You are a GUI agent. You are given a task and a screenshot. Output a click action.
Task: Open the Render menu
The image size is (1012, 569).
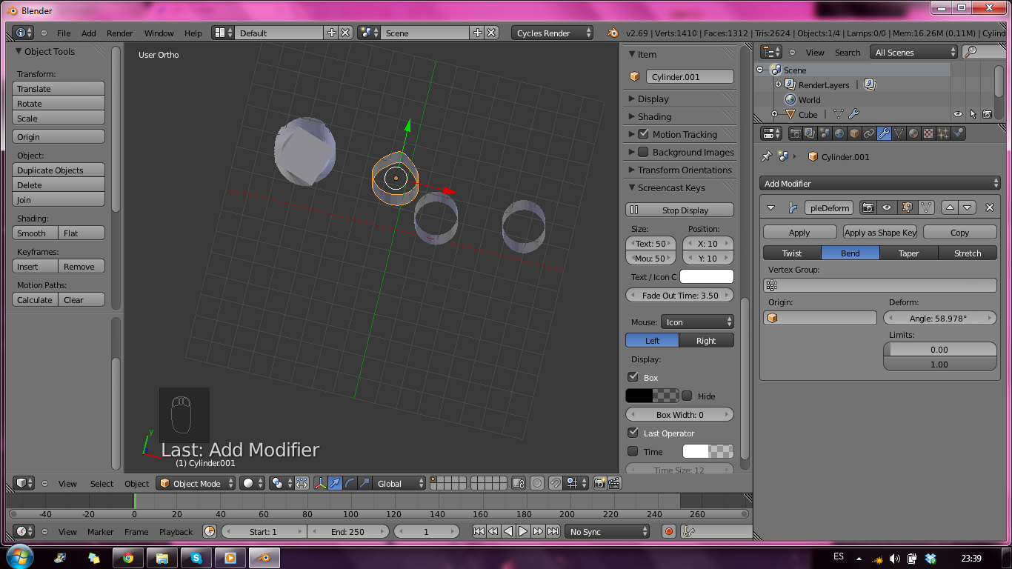click(120, 33)
